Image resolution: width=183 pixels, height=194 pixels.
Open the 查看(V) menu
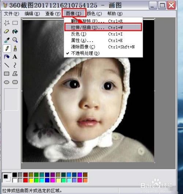53,14
